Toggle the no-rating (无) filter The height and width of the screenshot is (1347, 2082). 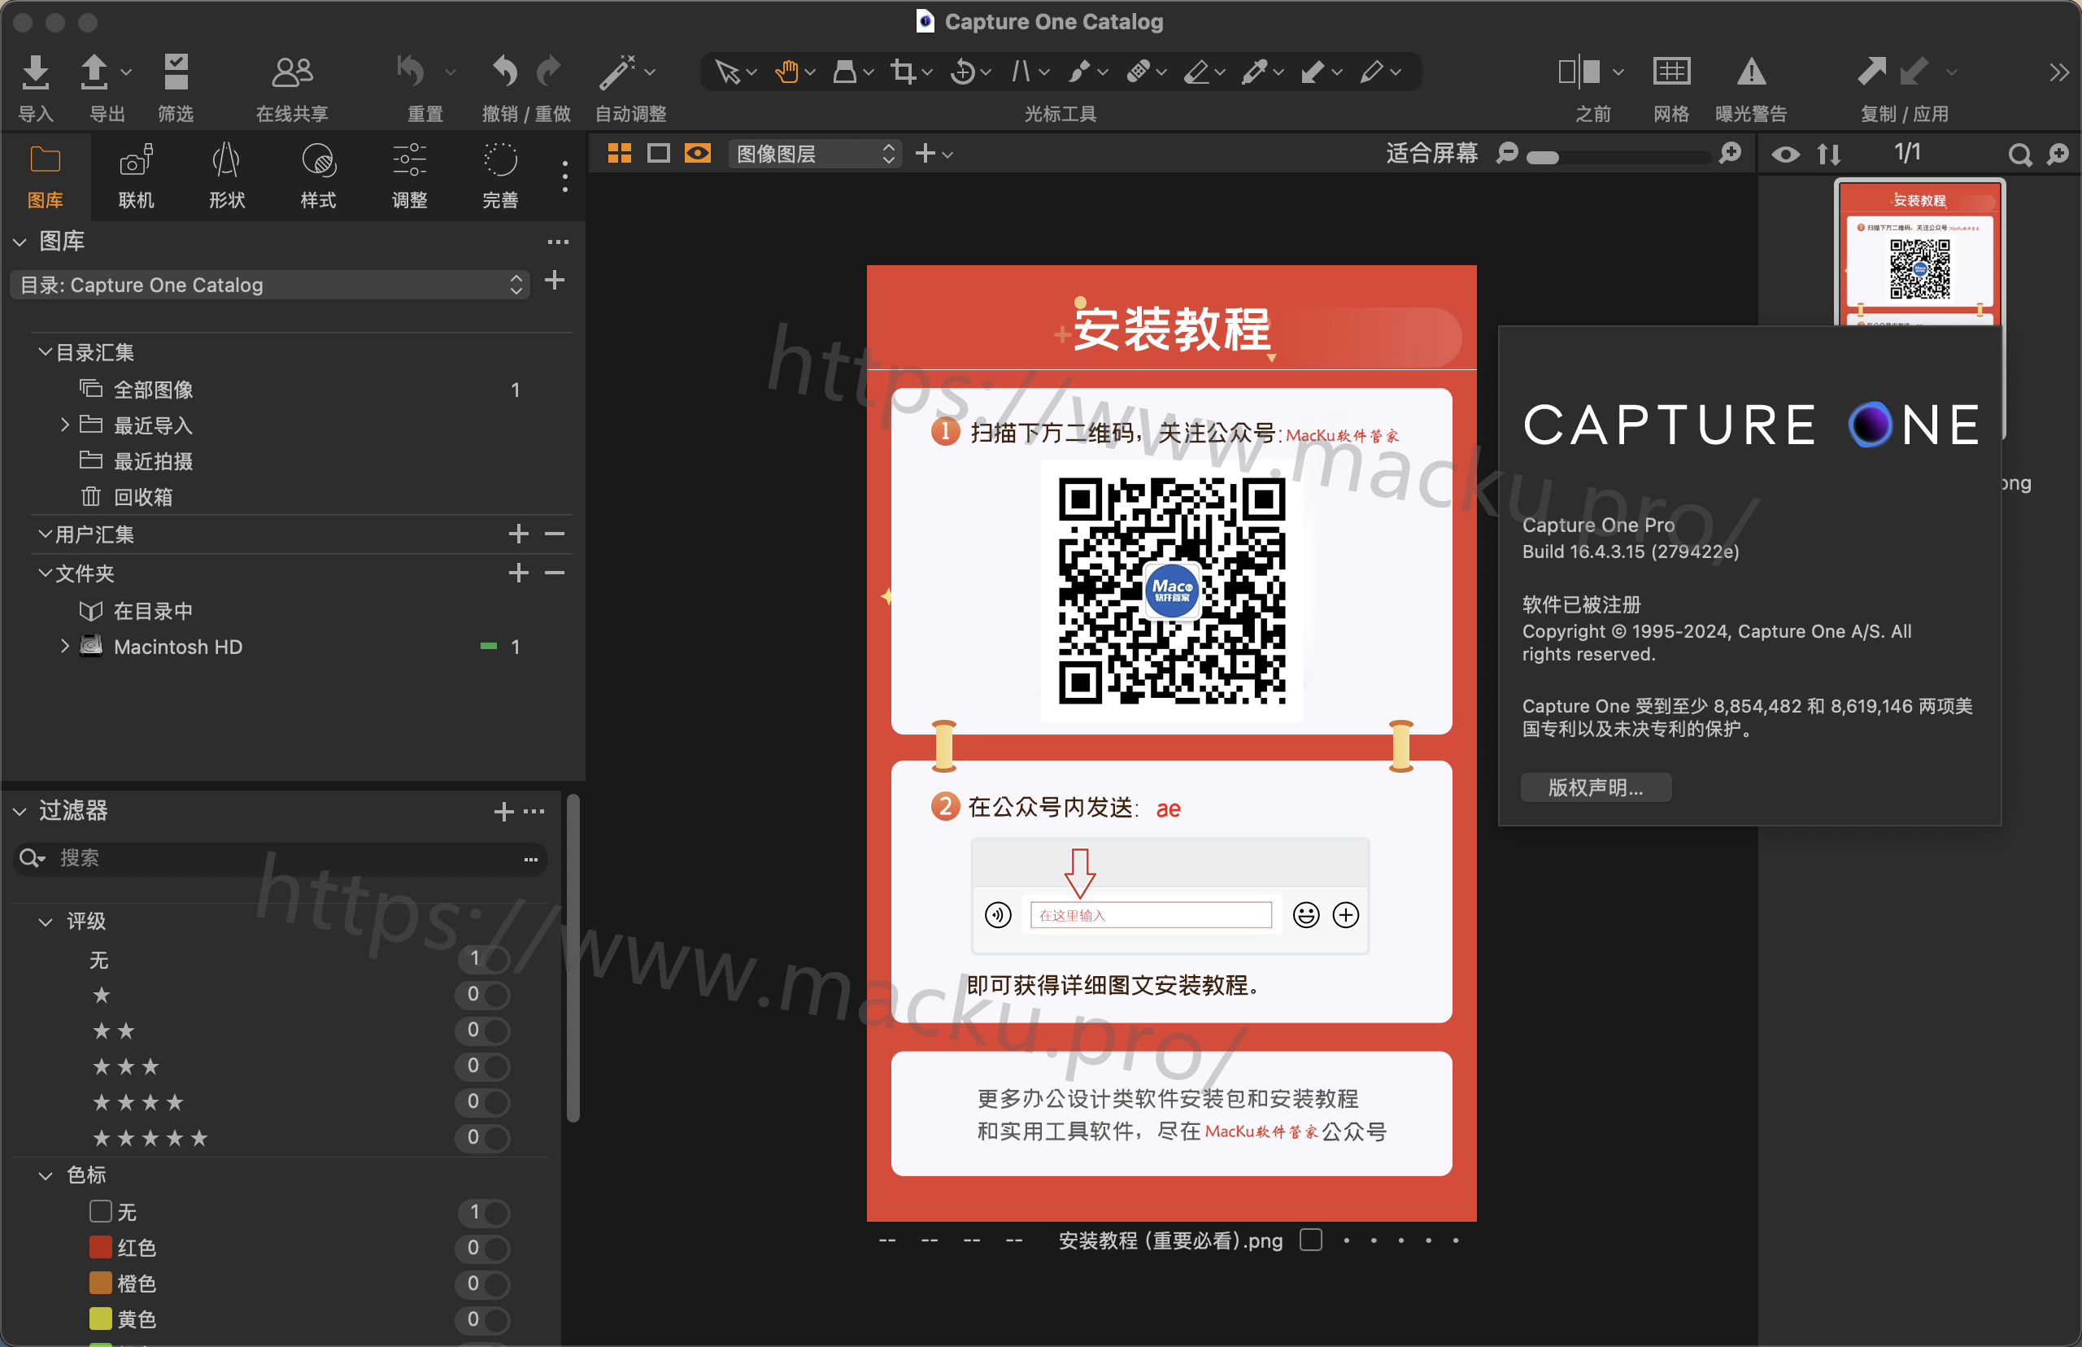click(x=482, y=960)
